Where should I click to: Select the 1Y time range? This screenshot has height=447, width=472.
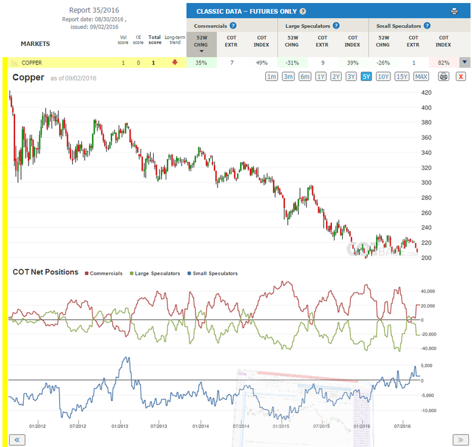tap(321, 76)
